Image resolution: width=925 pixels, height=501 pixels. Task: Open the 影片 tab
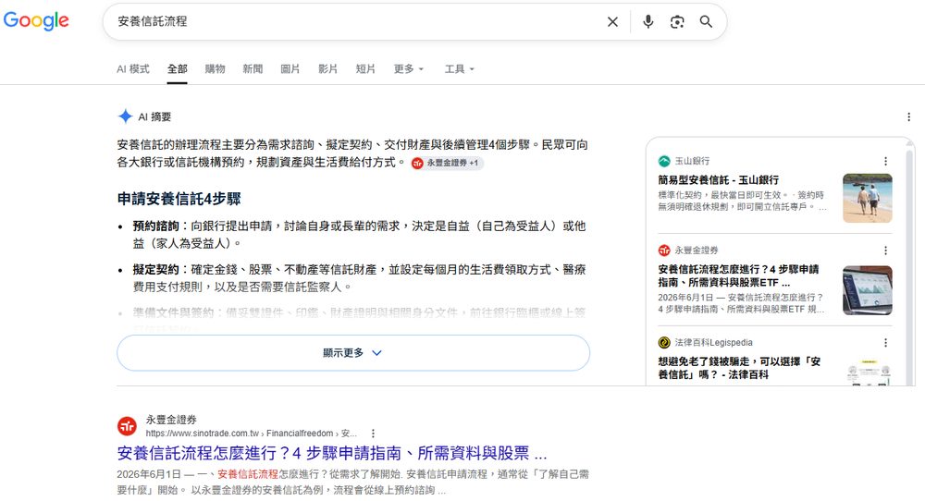point(328,69)
